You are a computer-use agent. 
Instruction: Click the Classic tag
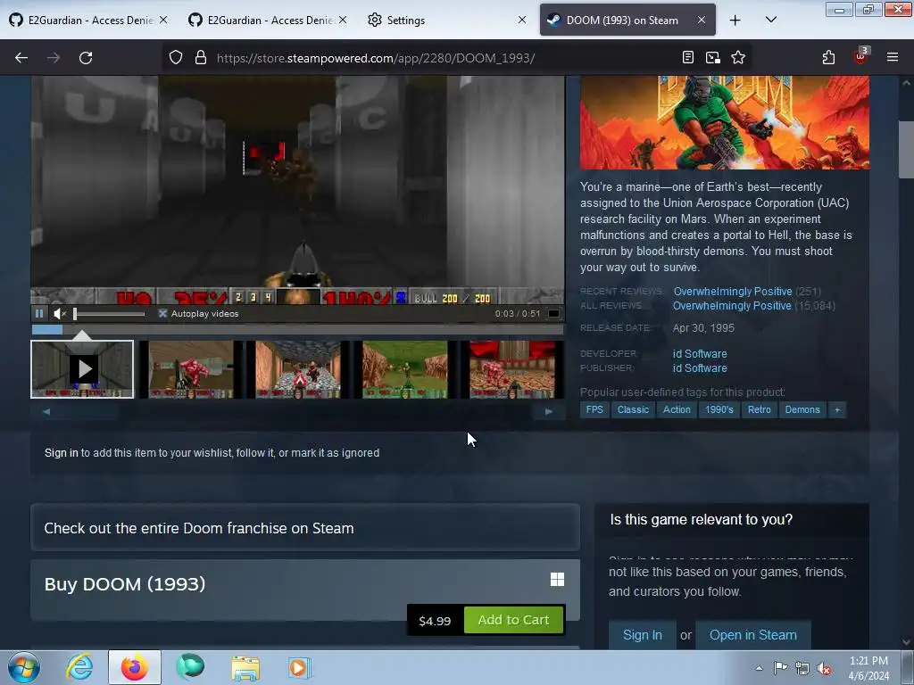coord(633,409)
